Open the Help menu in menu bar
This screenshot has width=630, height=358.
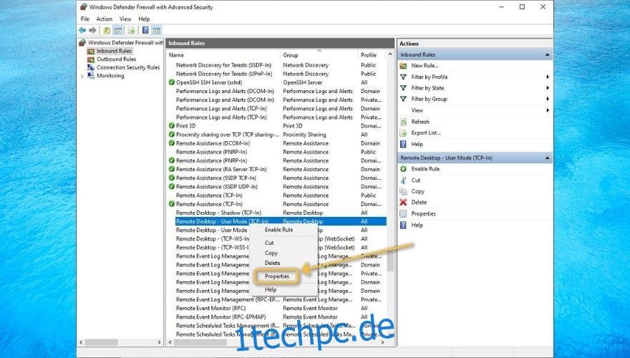144,19
